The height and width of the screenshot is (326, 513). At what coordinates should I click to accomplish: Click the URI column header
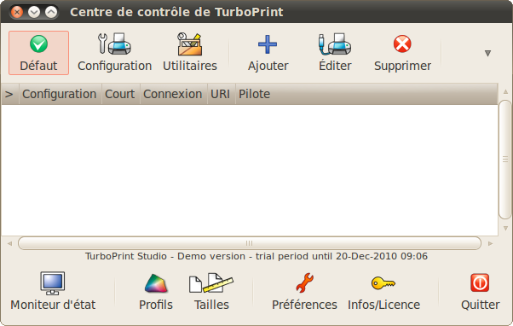pyautogui.click(x=222, y=94)
